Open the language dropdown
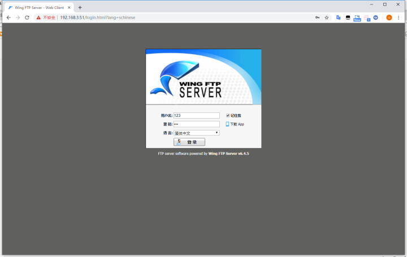Image resolution: width=407 pixels, height=257 pixels. (x=197, y=133)
